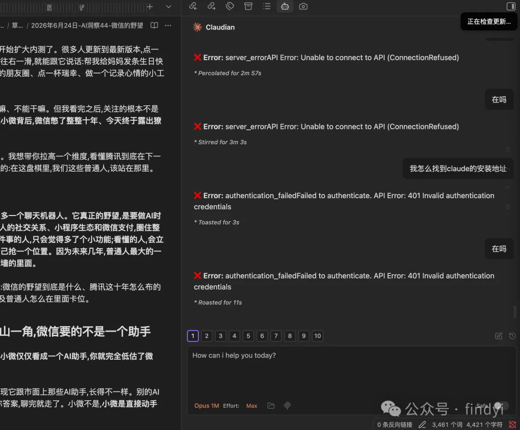Click the camera icon in top toolbar
The image size is (520, 430).
pyautogui.click(x=303, y=6)
